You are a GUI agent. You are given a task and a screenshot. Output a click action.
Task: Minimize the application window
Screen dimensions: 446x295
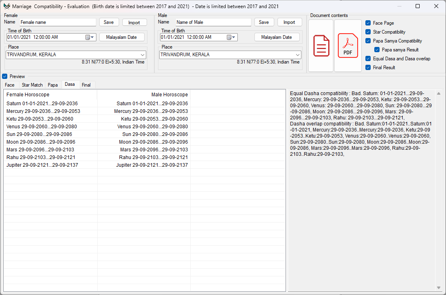(x=399, y=6)
